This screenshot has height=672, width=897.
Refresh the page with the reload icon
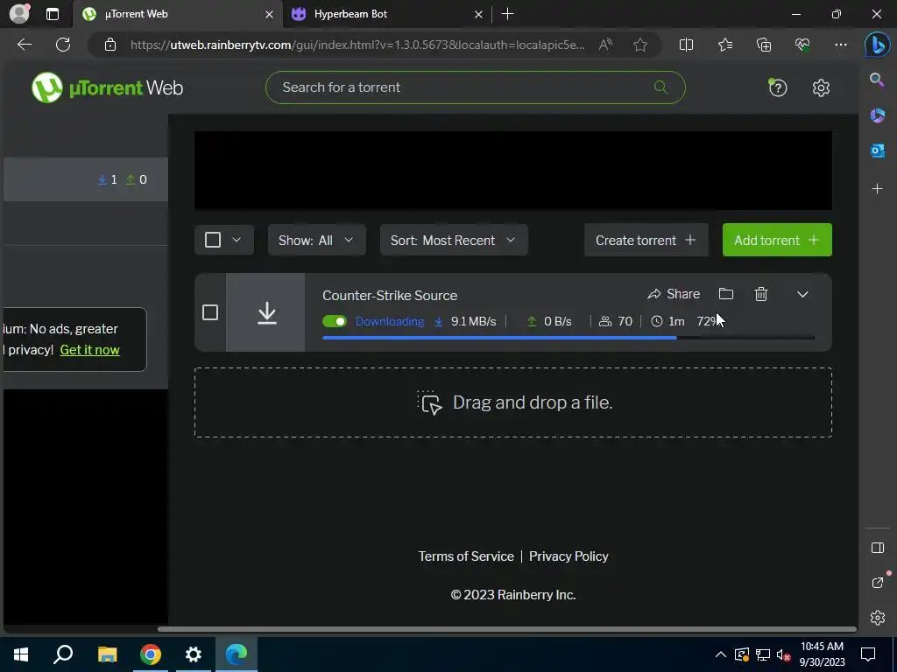[x=63, y=45]
